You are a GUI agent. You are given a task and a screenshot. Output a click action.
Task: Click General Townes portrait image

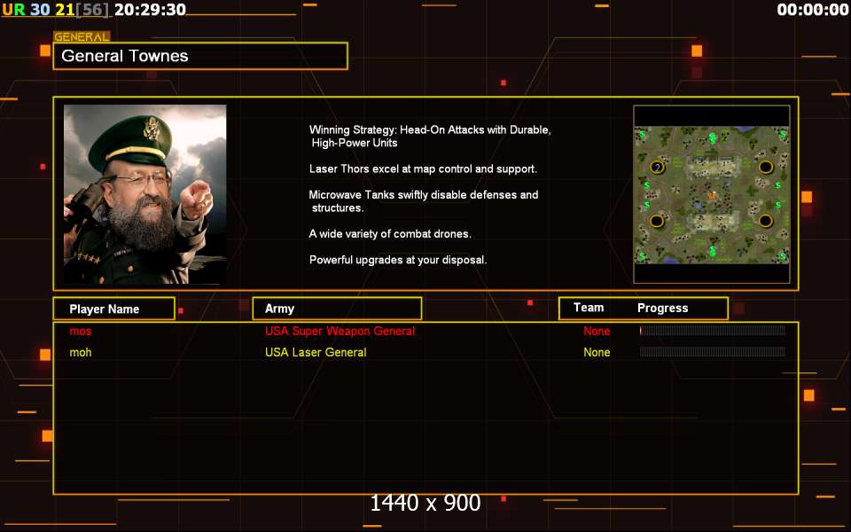pos(144,194)
